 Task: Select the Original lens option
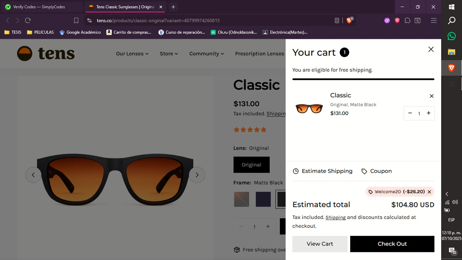click(251, 165)
